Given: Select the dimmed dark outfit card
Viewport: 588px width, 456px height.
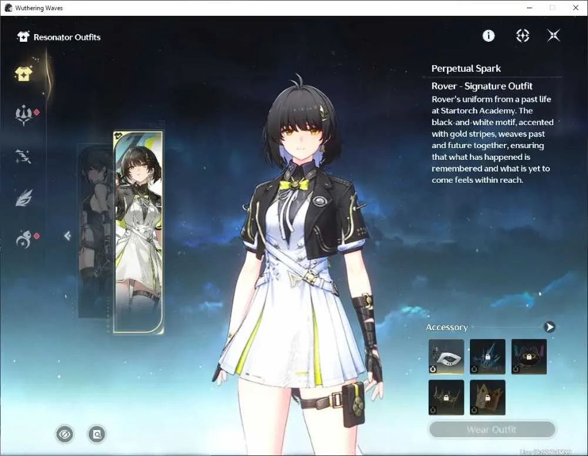Looking at the screenshot, I should pos(96,230).
